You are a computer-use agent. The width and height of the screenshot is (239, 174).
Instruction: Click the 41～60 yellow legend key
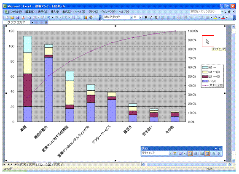pos(205,72)
